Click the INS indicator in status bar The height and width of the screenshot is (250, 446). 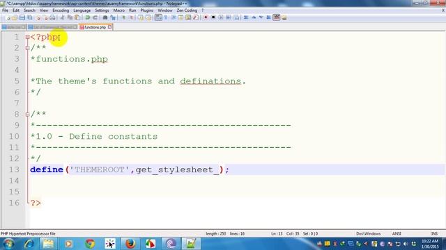tap(434, 233)
